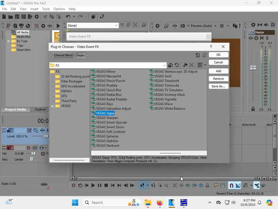The height and width of the screenshot is (209, 278).
Task: Click the Normal Edit Tool cursor icon
Action: (142, 186)
